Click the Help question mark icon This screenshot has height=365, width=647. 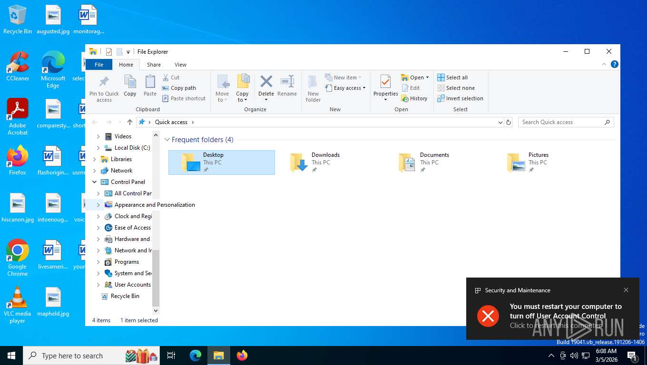(615, 64)
